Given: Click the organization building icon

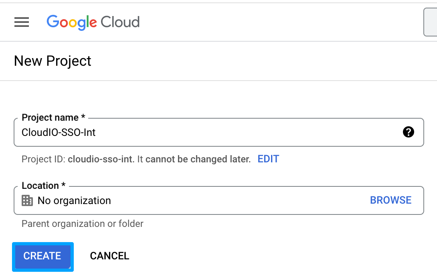Looking at the screenshot, I should pos(27,200).
